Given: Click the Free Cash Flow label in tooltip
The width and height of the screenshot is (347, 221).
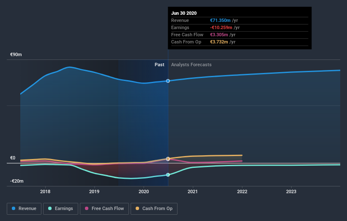Looking at the screenshot, I should [x=187, y=35].
